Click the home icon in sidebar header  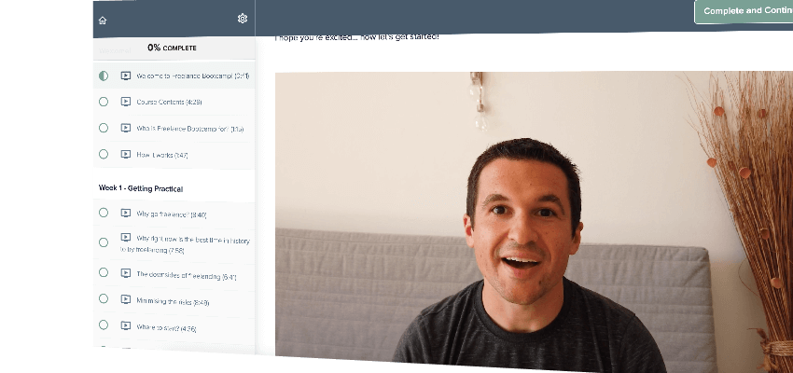(x=103, y=21)
